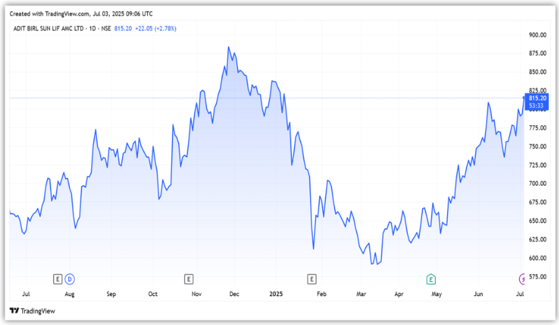
Task: Open the earnings marker near August
Action: pyautogui.click(x=58, y=278)
